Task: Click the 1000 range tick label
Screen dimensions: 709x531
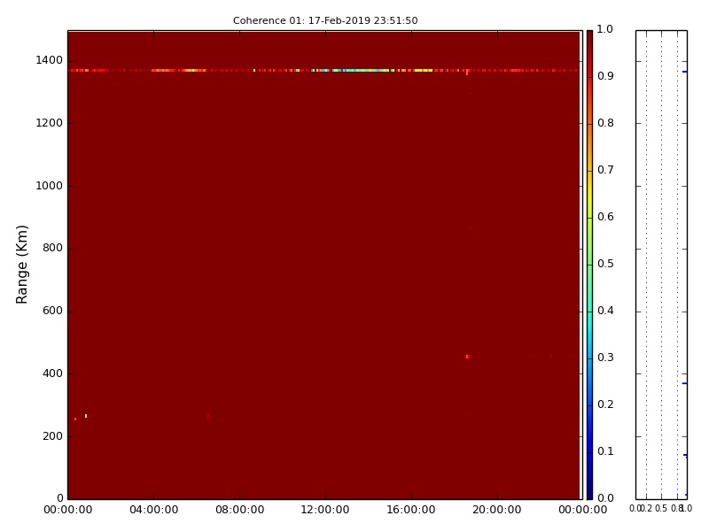Action: tap(50, 186)
